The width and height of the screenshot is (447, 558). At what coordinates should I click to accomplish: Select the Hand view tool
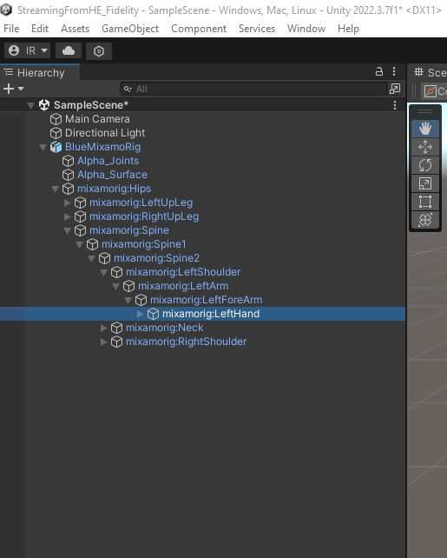point(425,129)
